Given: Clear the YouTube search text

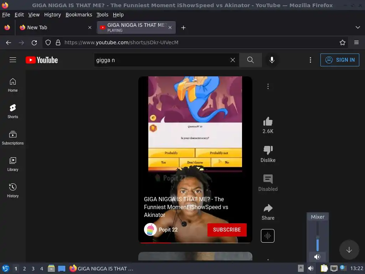Looking at the screenshot, I should click(x=232, y=60).
